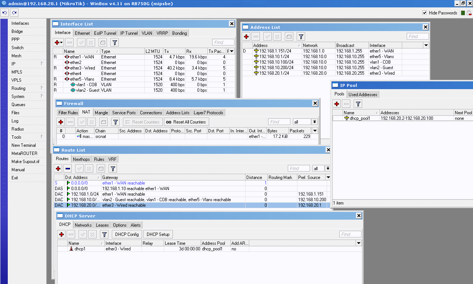Open the column selector arrow in Address List

pos(426,45)
